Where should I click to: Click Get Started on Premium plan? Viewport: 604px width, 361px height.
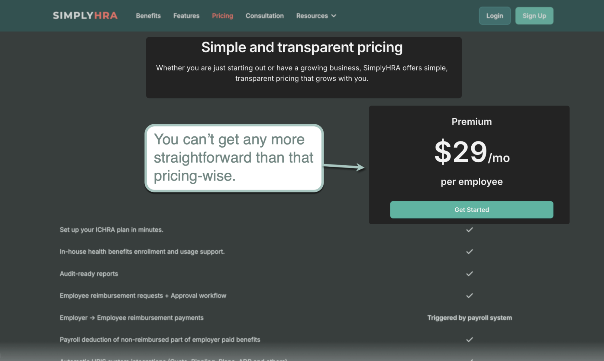click(x=472, y=210)
